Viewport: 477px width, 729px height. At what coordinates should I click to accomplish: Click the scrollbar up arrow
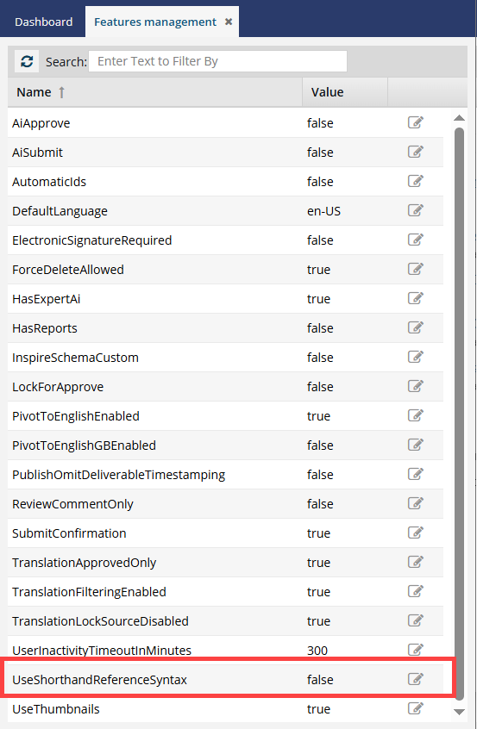pyautogui.click(x=459, y=118)
